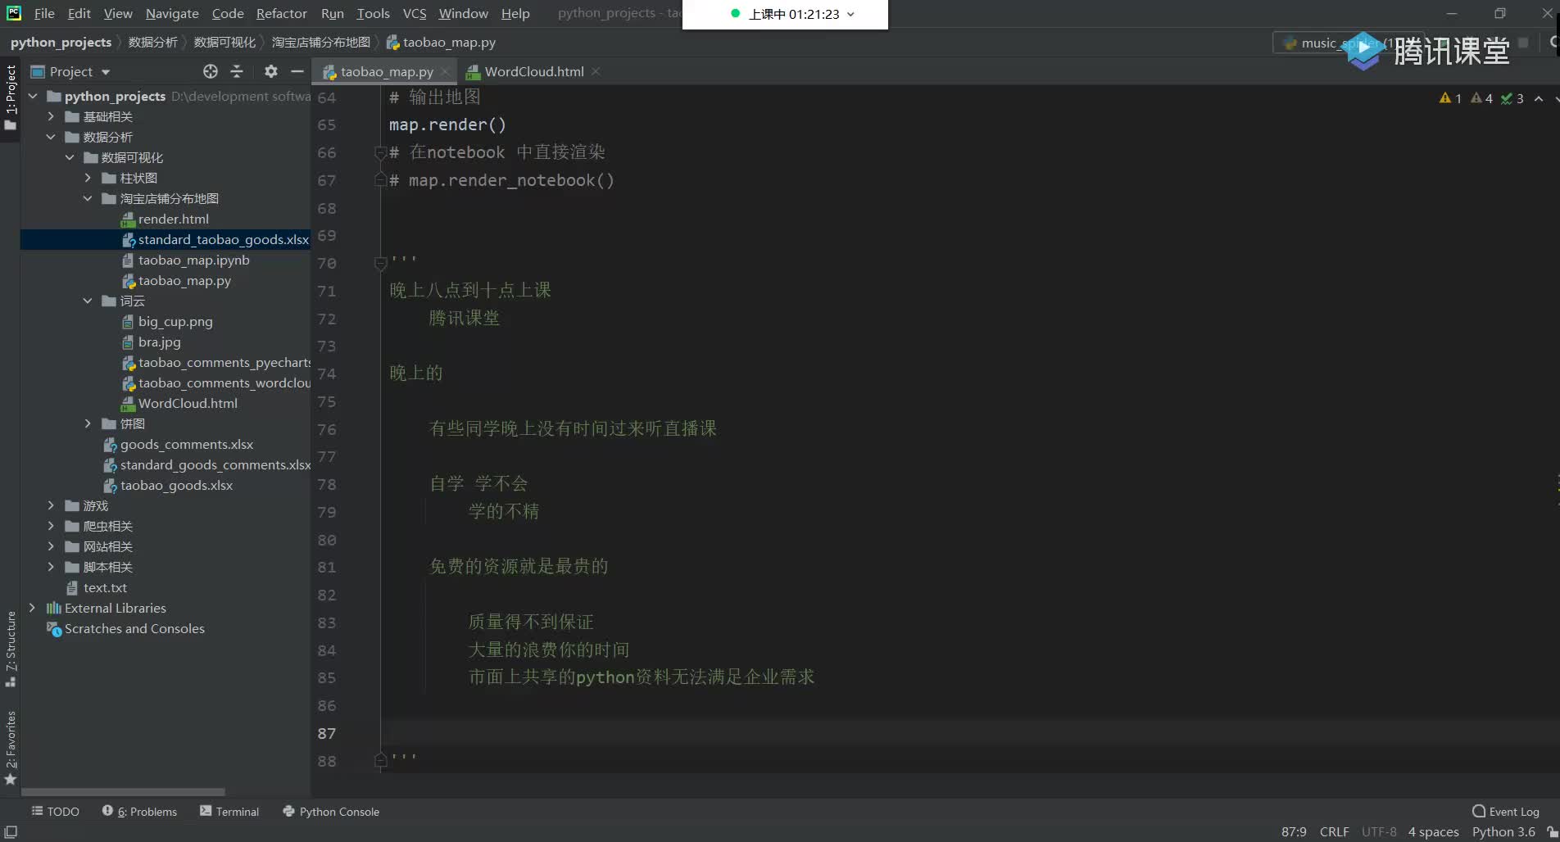Screen dimensions: 1560x842
Task: Click the collapse all icon in Project panel
Action: pyautogui.click(x=237, y=71)
